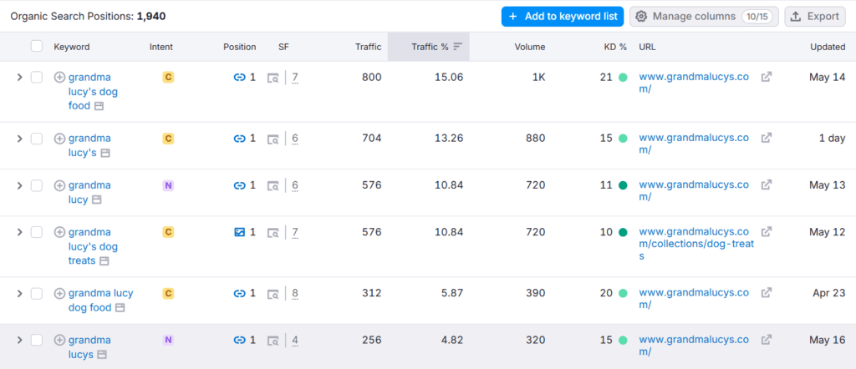856x369 pixels.
Task: Expand the row with 880 volume
Action: point(20,139)
